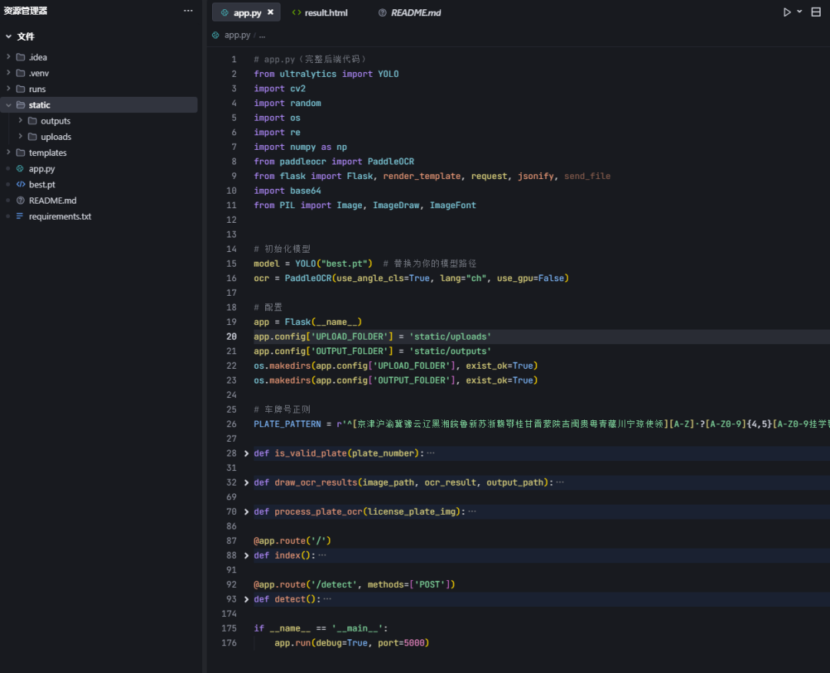Click the model = YOLO("best.pt") line
Screen dimensions: 830x673
313,264
